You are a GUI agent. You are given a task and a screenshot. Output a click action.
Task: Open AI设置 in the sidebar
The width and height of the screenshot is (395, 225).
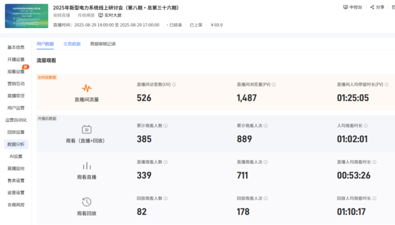pyautogui.click(x=16, y=157)
